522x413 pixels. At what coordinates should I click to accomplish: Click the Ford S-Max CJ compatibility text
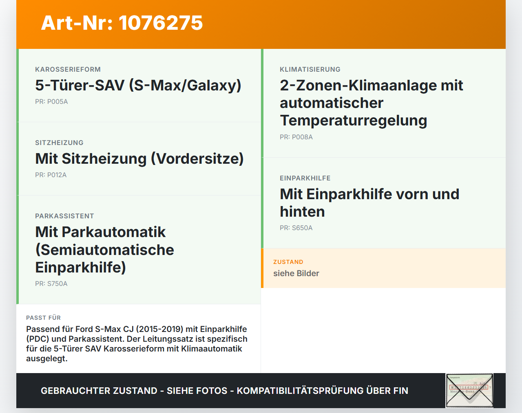click(x=137, y=344)
